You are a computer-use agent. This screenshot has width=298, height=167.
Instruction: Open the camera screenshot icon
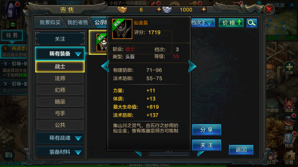point(8,155)
